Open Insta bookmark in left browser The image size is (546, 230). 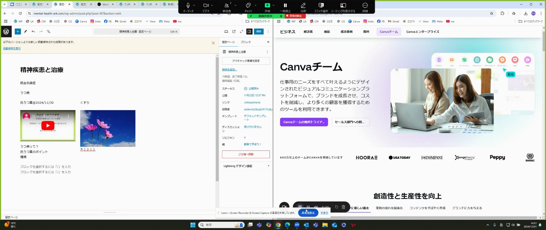[x=95, y=21]
